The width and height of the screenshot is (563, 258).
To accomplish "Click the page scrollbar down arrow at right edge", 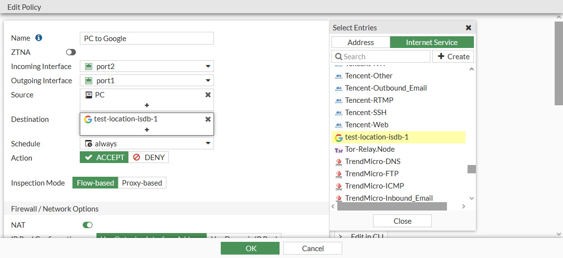I will pos(559,234).
